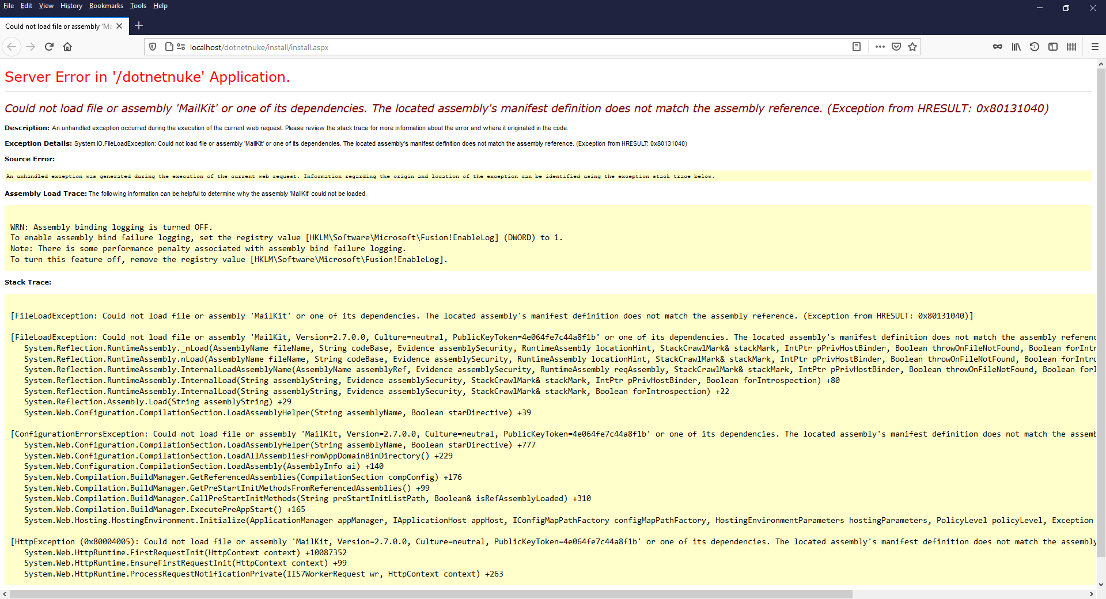Click 'System.Reflection.Assembly.Load(String assemblyString) +29' line
The height and width of the screenshot is (599, 1106).
point(158,401)
